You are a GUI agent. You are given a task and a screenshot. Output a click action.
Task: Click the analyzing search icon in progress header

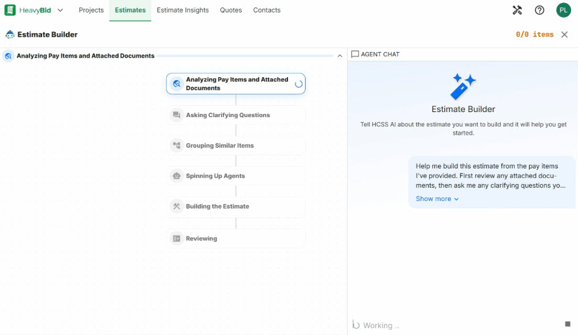9,56
